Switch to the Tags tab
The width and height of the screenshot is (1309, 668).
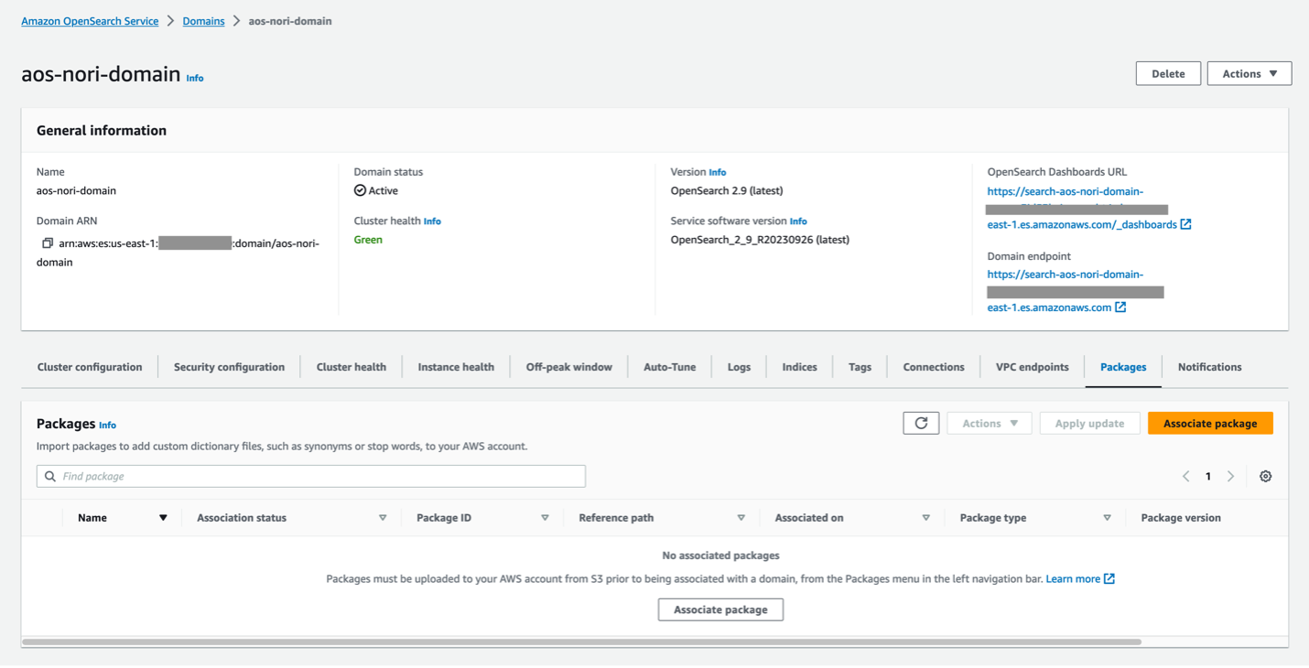coord(860,367)
